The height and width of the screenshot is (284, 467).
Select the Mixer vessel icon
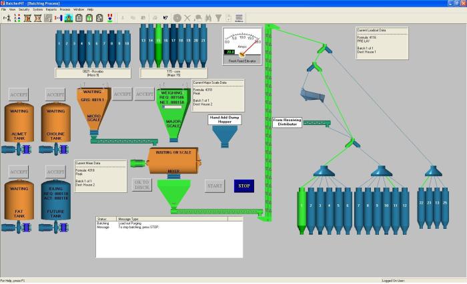click(173, 162)
